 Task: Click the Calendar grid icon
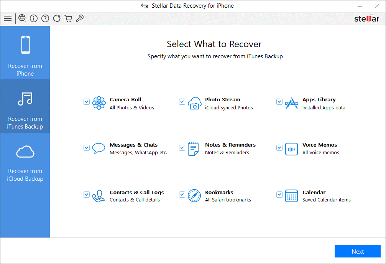291,196
